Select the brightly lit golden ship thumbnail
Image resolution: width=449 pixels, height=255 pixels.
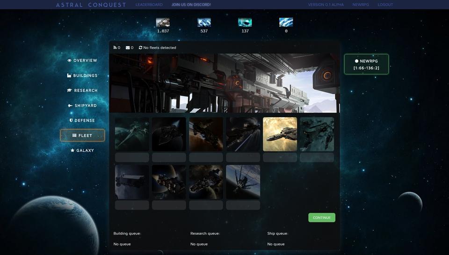point(280,134)
